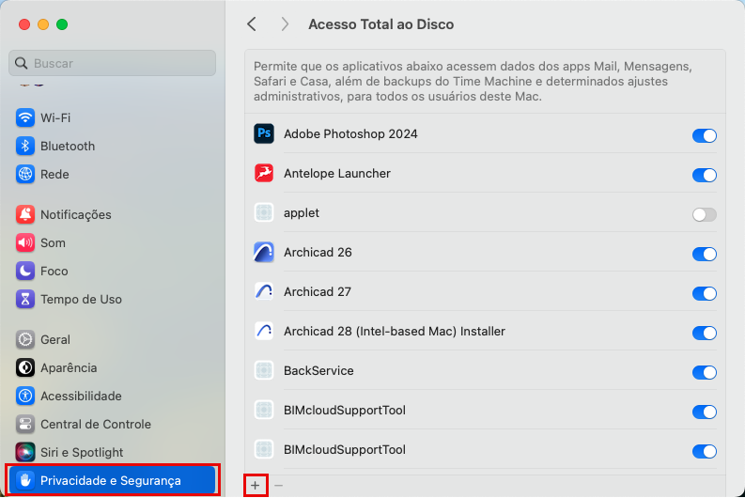This screenshot has width=745, height=498.
Task: Click the Acesso Total ao Disco title
Action: [381, 24]
